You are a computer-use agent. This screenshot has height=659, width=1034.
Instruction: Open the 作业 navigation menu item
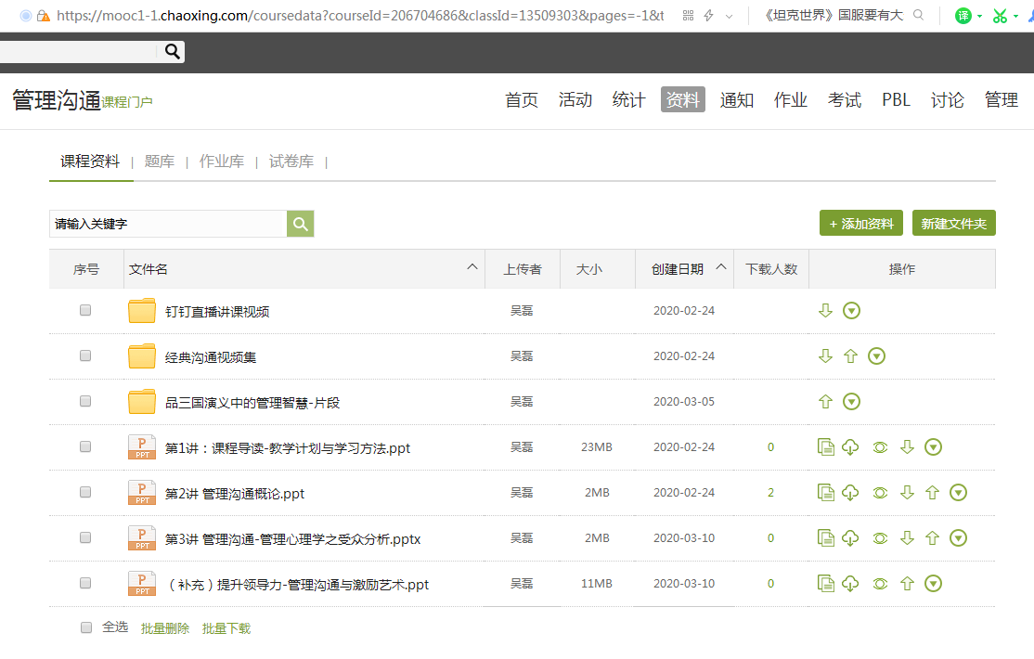click(791, 100)
